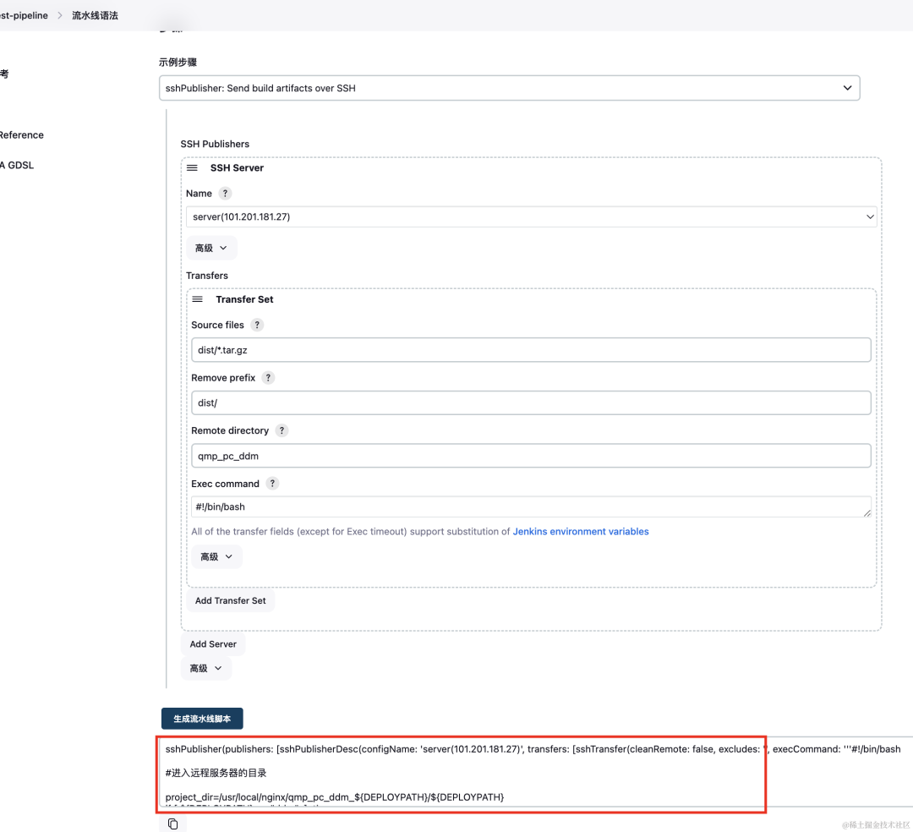Click the Add Transfer Set button
This screenshot has height=832, width=913.
(x=231, y=601)
